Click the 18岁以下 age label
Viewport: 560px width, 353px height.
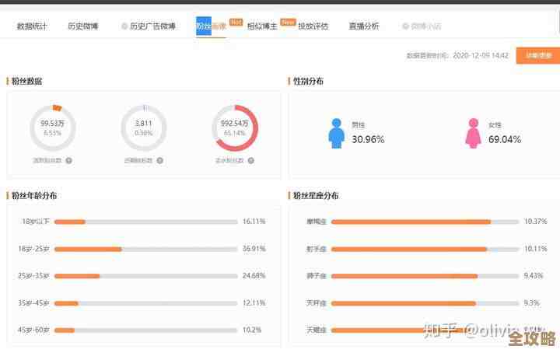[x=36, y=222]
